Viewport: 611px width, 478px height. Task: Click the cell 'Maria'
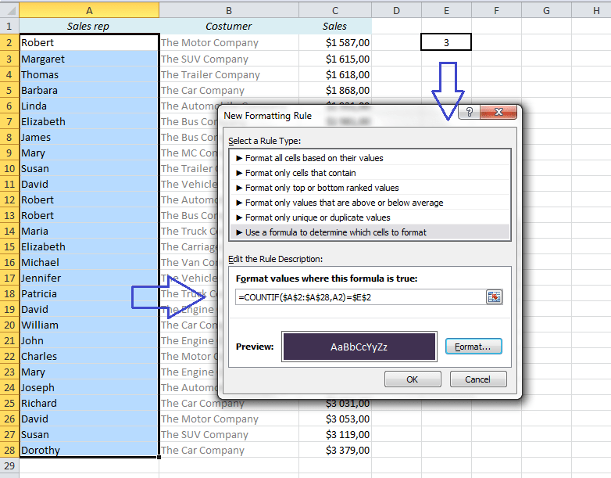pyautogui.click(x=89, y=231)
